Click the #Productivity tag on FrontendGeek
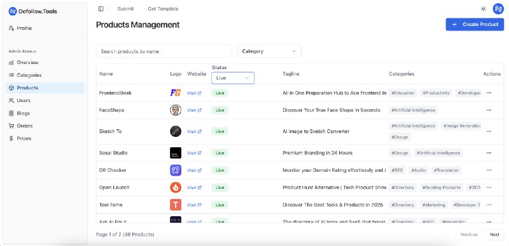The image size is (509, 246). point(436,93)
